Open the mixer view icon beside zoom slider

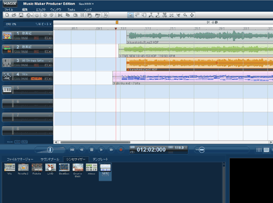[x=259, y=150]
